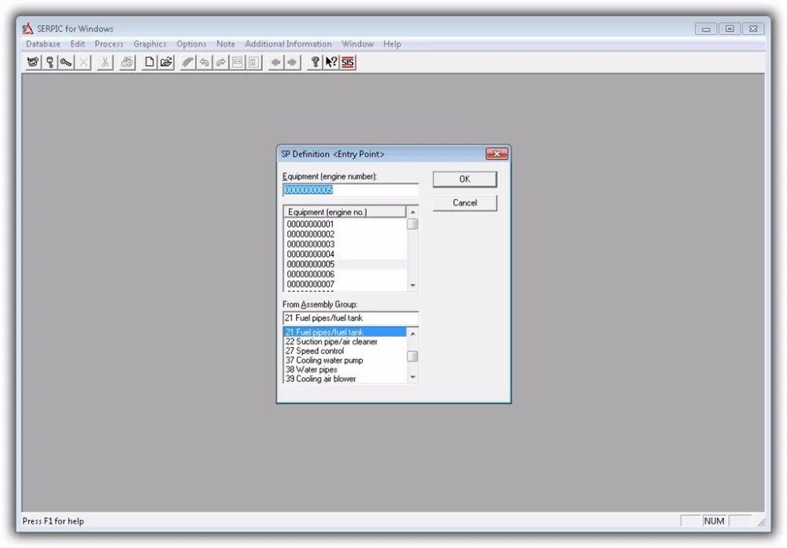Click the engine list scrollbar thumb
Image resolution: width=787 pixels, height=548 pixels.
tap(412, 224)
